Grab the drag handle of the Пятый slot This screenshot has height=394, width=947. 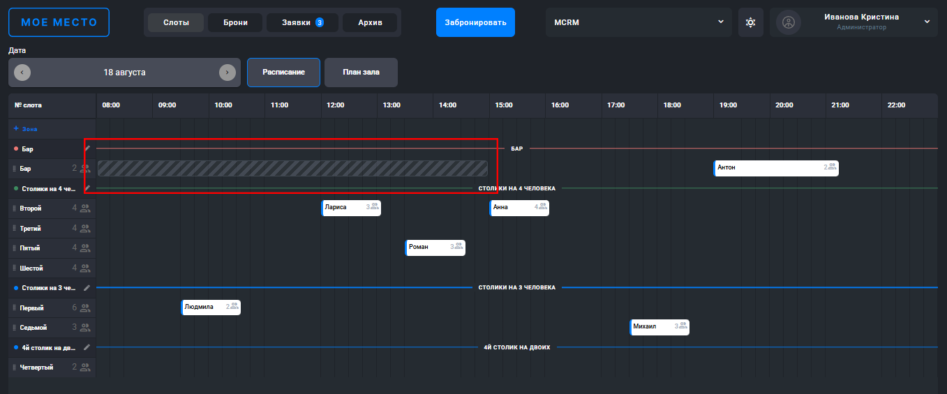coord(14,248)
